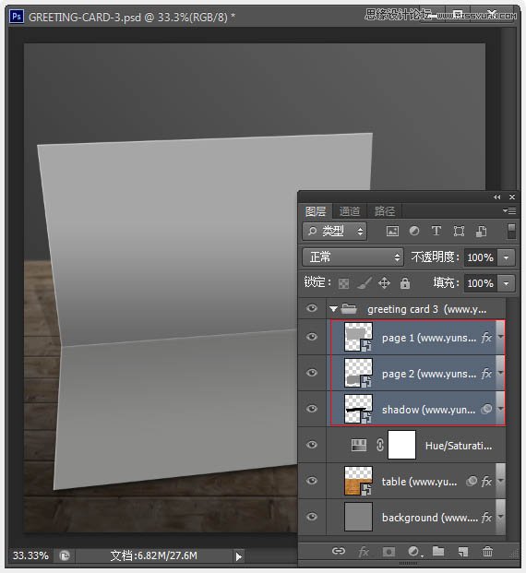Click fx icon on page 2 layer
526x573 pixels.
pos(486,373)
